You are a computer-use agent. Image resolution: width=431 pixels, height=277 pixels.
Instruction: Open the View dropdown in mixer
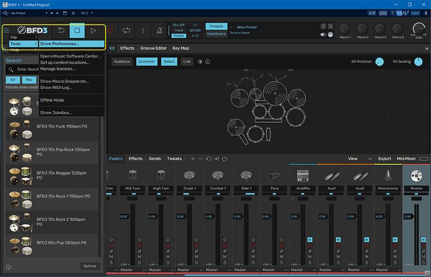[360, 159]
